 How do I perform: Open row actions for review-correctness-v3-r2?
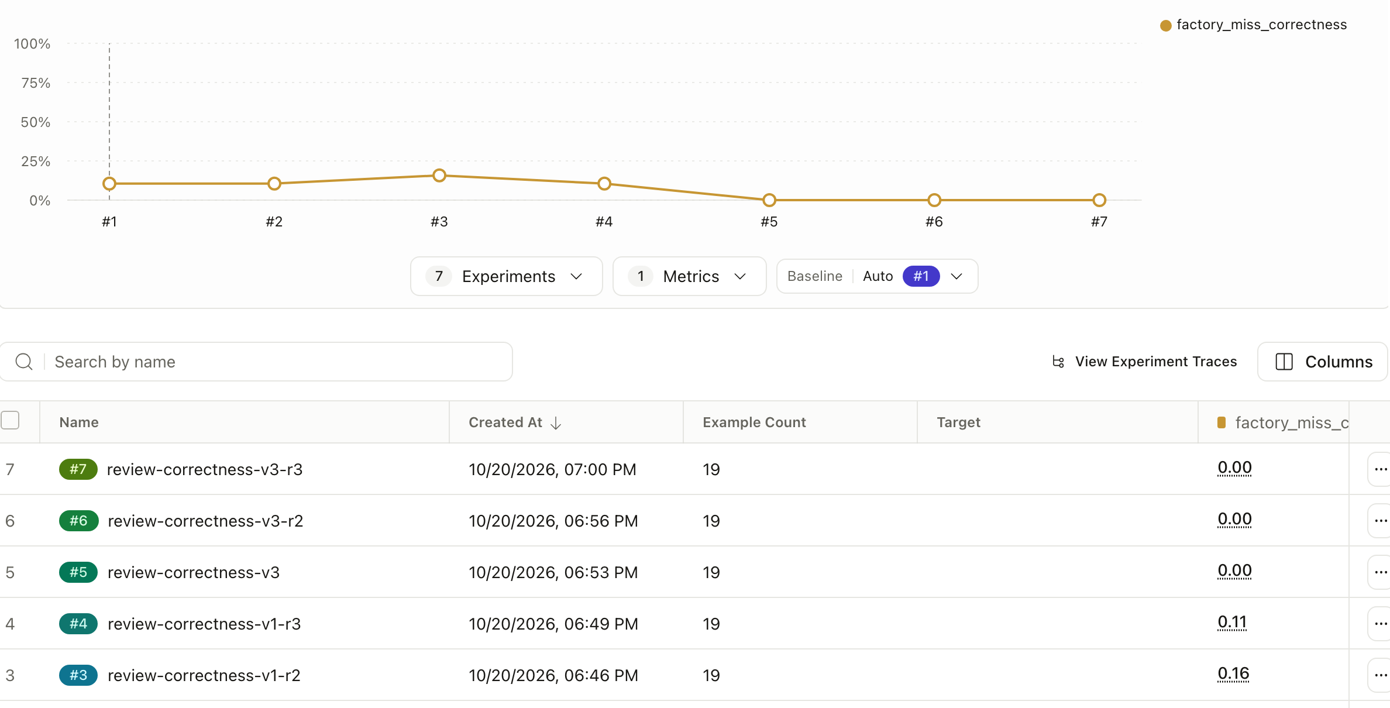[x=1381, y=521]
